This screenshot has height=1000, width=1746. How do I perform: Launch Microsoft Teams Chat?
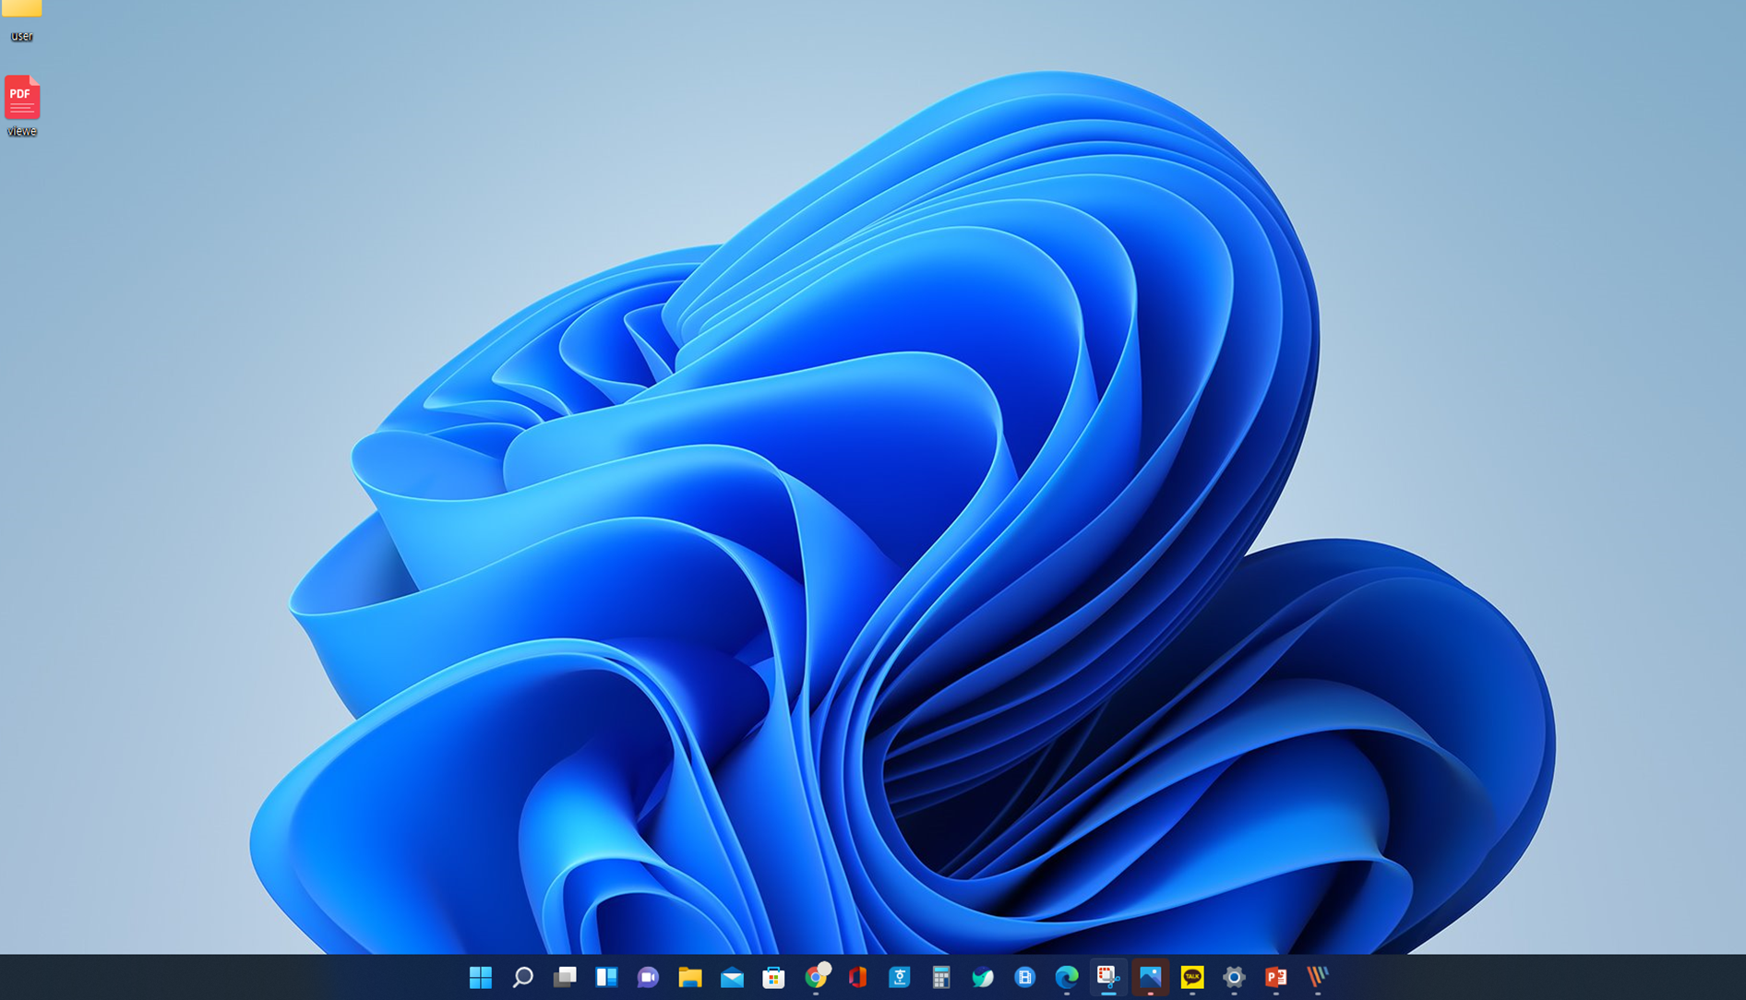point(648,977)
